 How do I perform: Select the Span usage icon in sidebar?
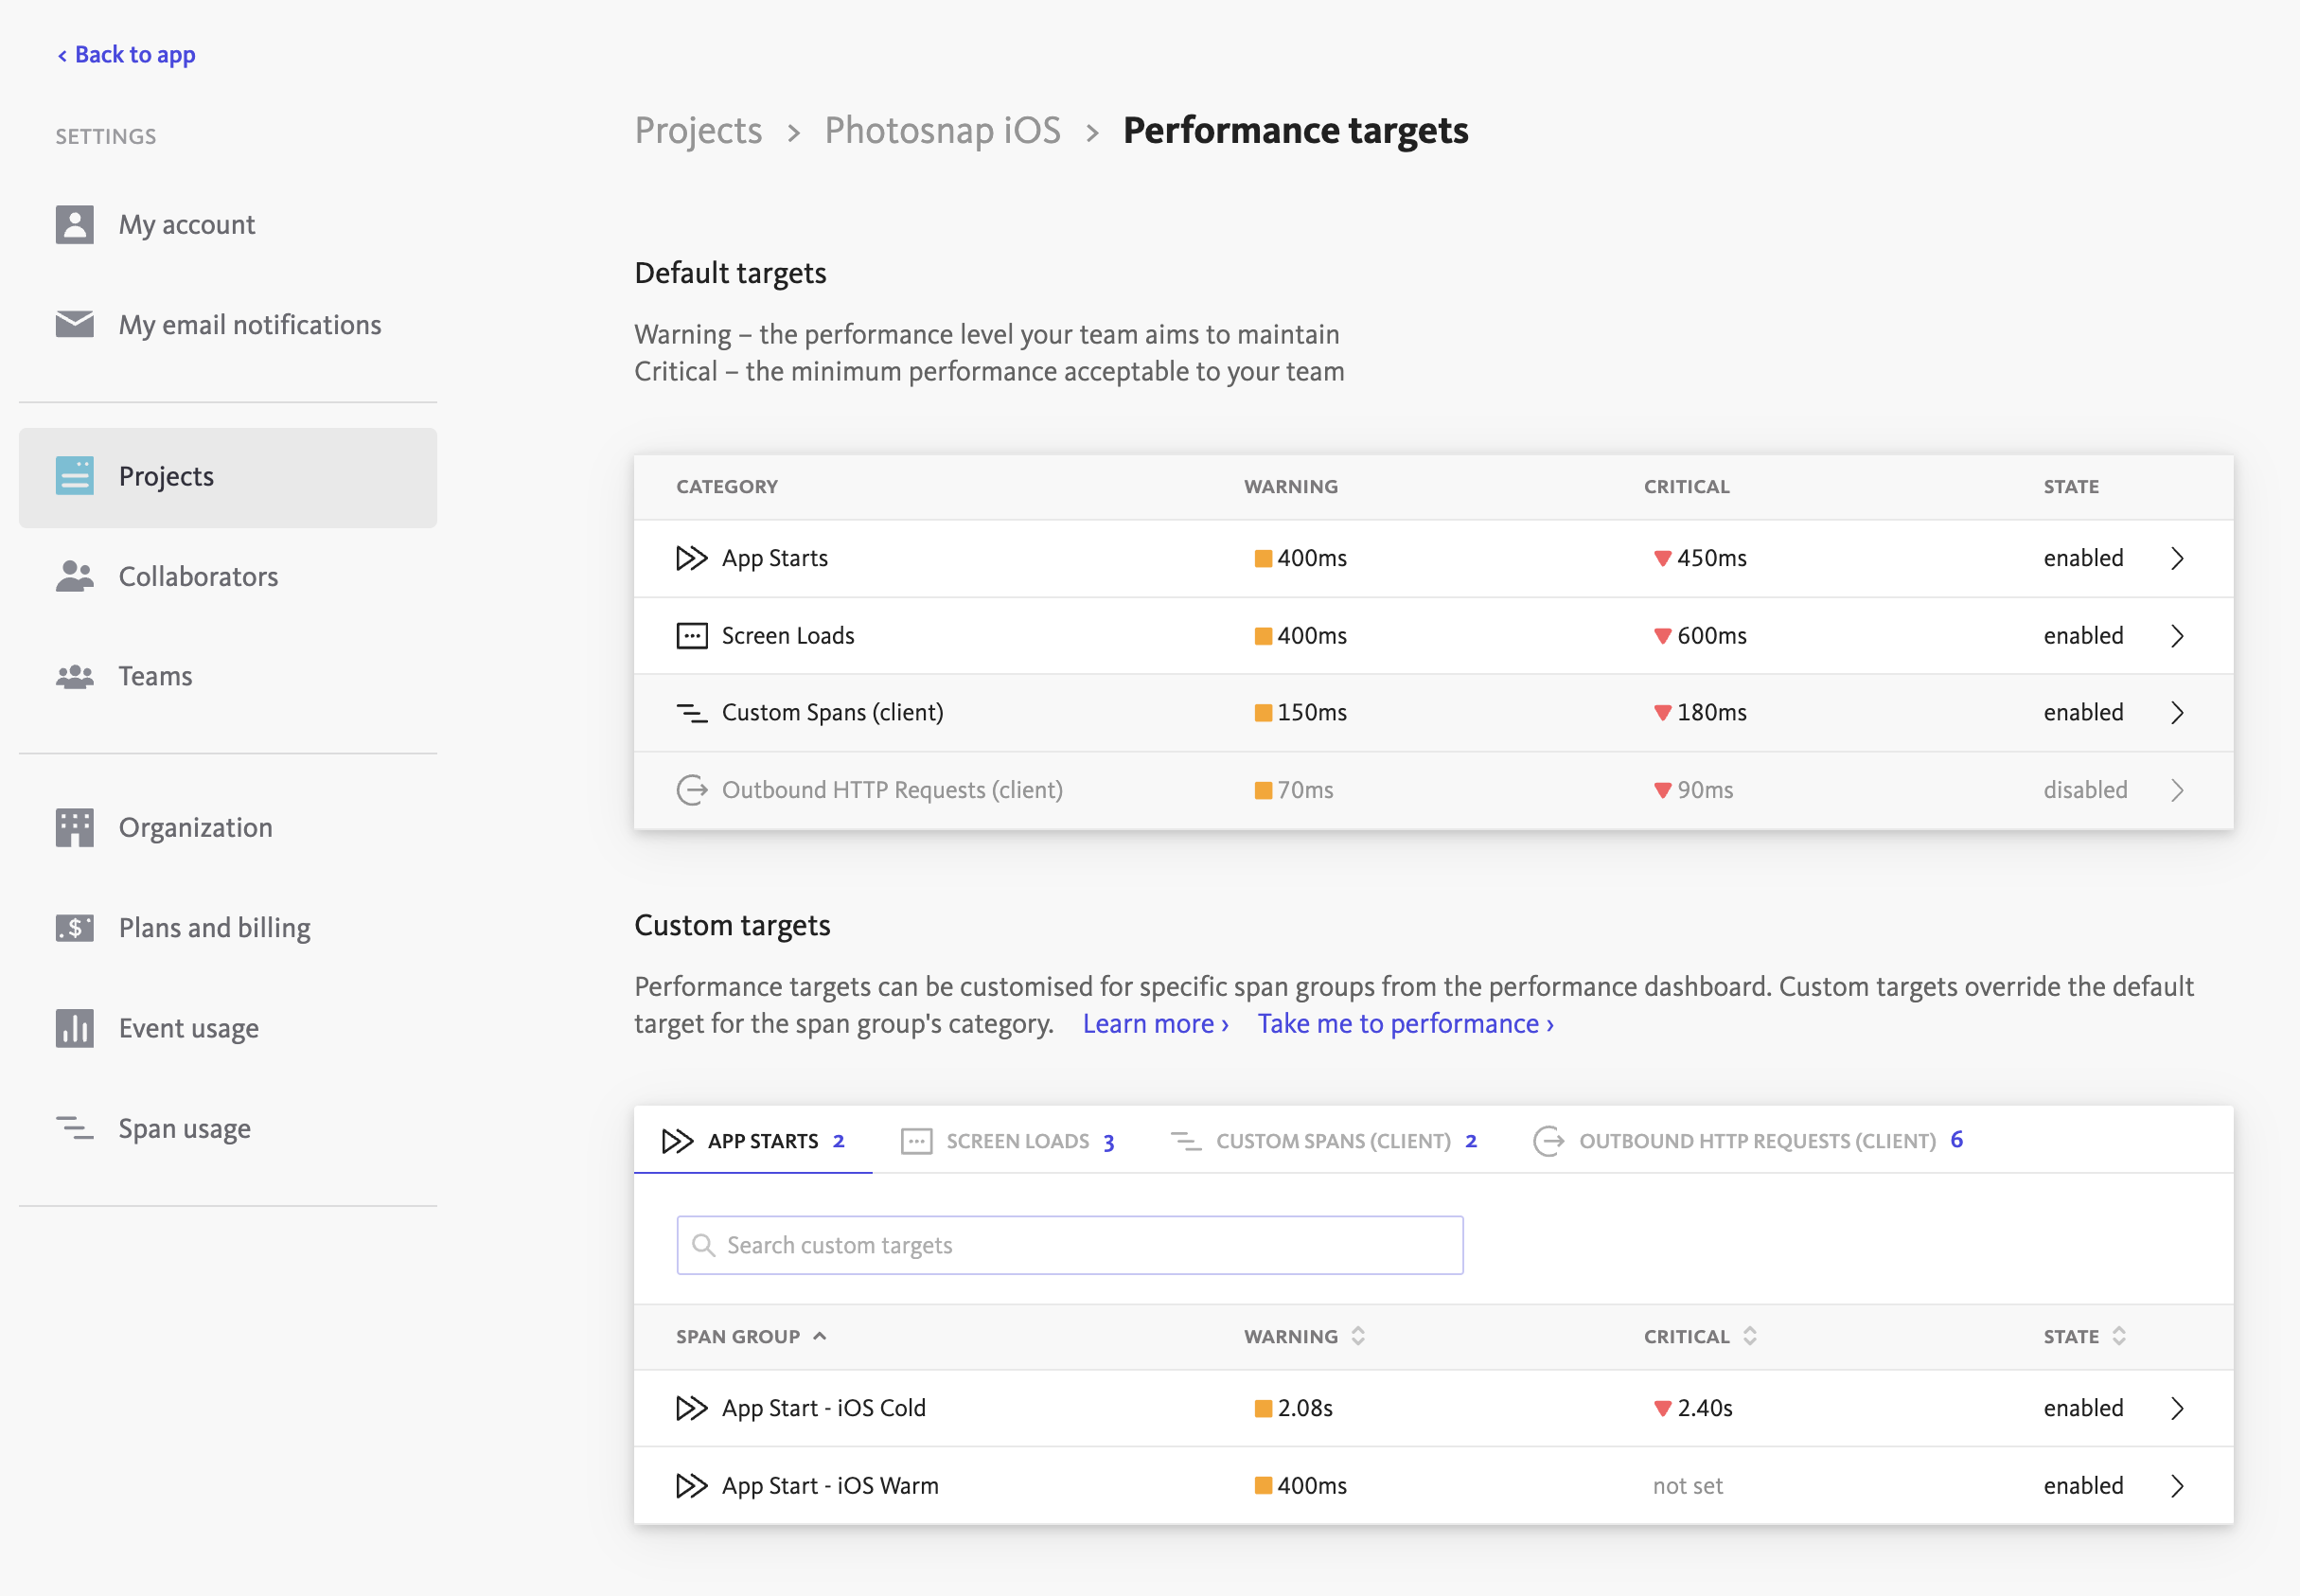75,1128
